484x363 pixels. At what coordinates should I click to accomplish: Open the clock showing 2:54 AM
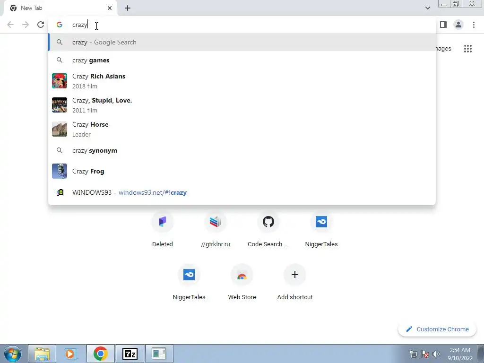coord(460,354)
